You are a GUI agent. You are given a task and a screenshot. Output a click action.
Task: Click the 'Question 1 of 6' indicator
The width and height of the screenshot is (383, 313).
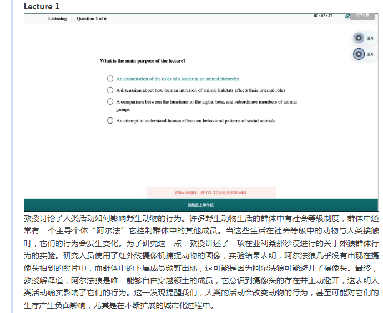pos(92,19)
